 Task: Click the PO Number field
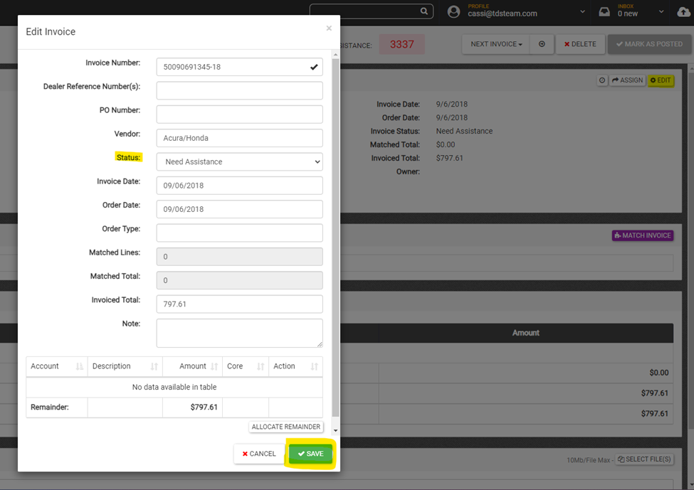click(x=239, y=114)
